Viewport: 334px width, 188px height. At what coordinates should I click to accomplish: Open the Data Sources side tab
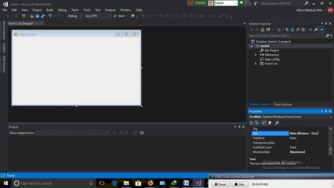[x=4, y=64]
